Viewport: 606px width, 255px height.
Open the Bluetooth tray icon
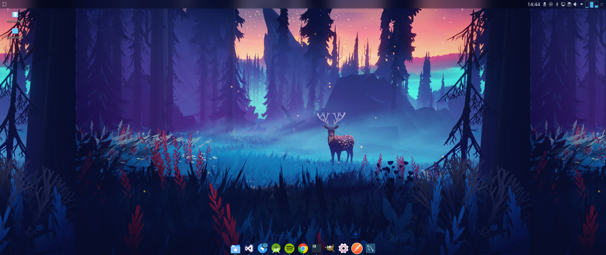click(x=557, y=4)
